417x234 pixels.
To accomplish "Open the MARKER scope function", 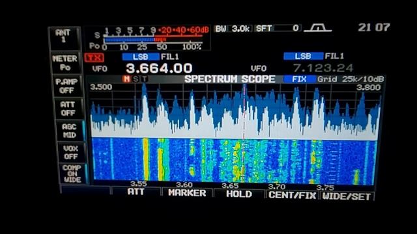I will pos(187,193).
